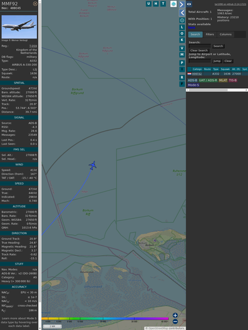
Task: Toggle the L labels button
Action: coord(182,27)
